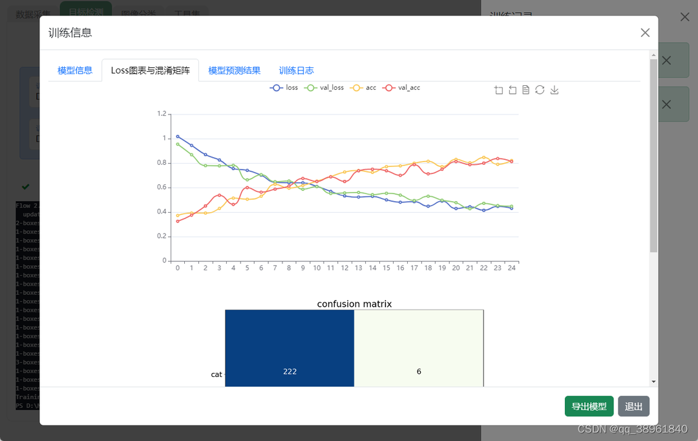Viewport: 698px width, 441px height.
Task: Click the scrollbar up arrow
Action: pyautogui.click(x=653, y=55)
